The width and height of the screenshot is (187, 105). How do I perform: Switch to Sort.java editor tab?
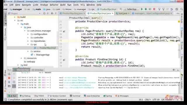(123, 13)
